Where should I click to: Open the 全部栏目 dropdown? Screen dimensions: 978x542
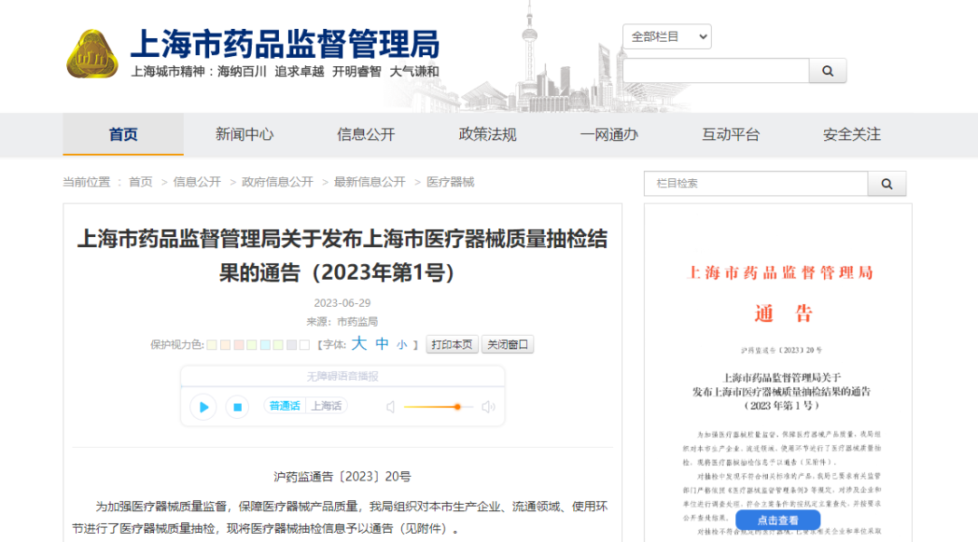(666, 35)
